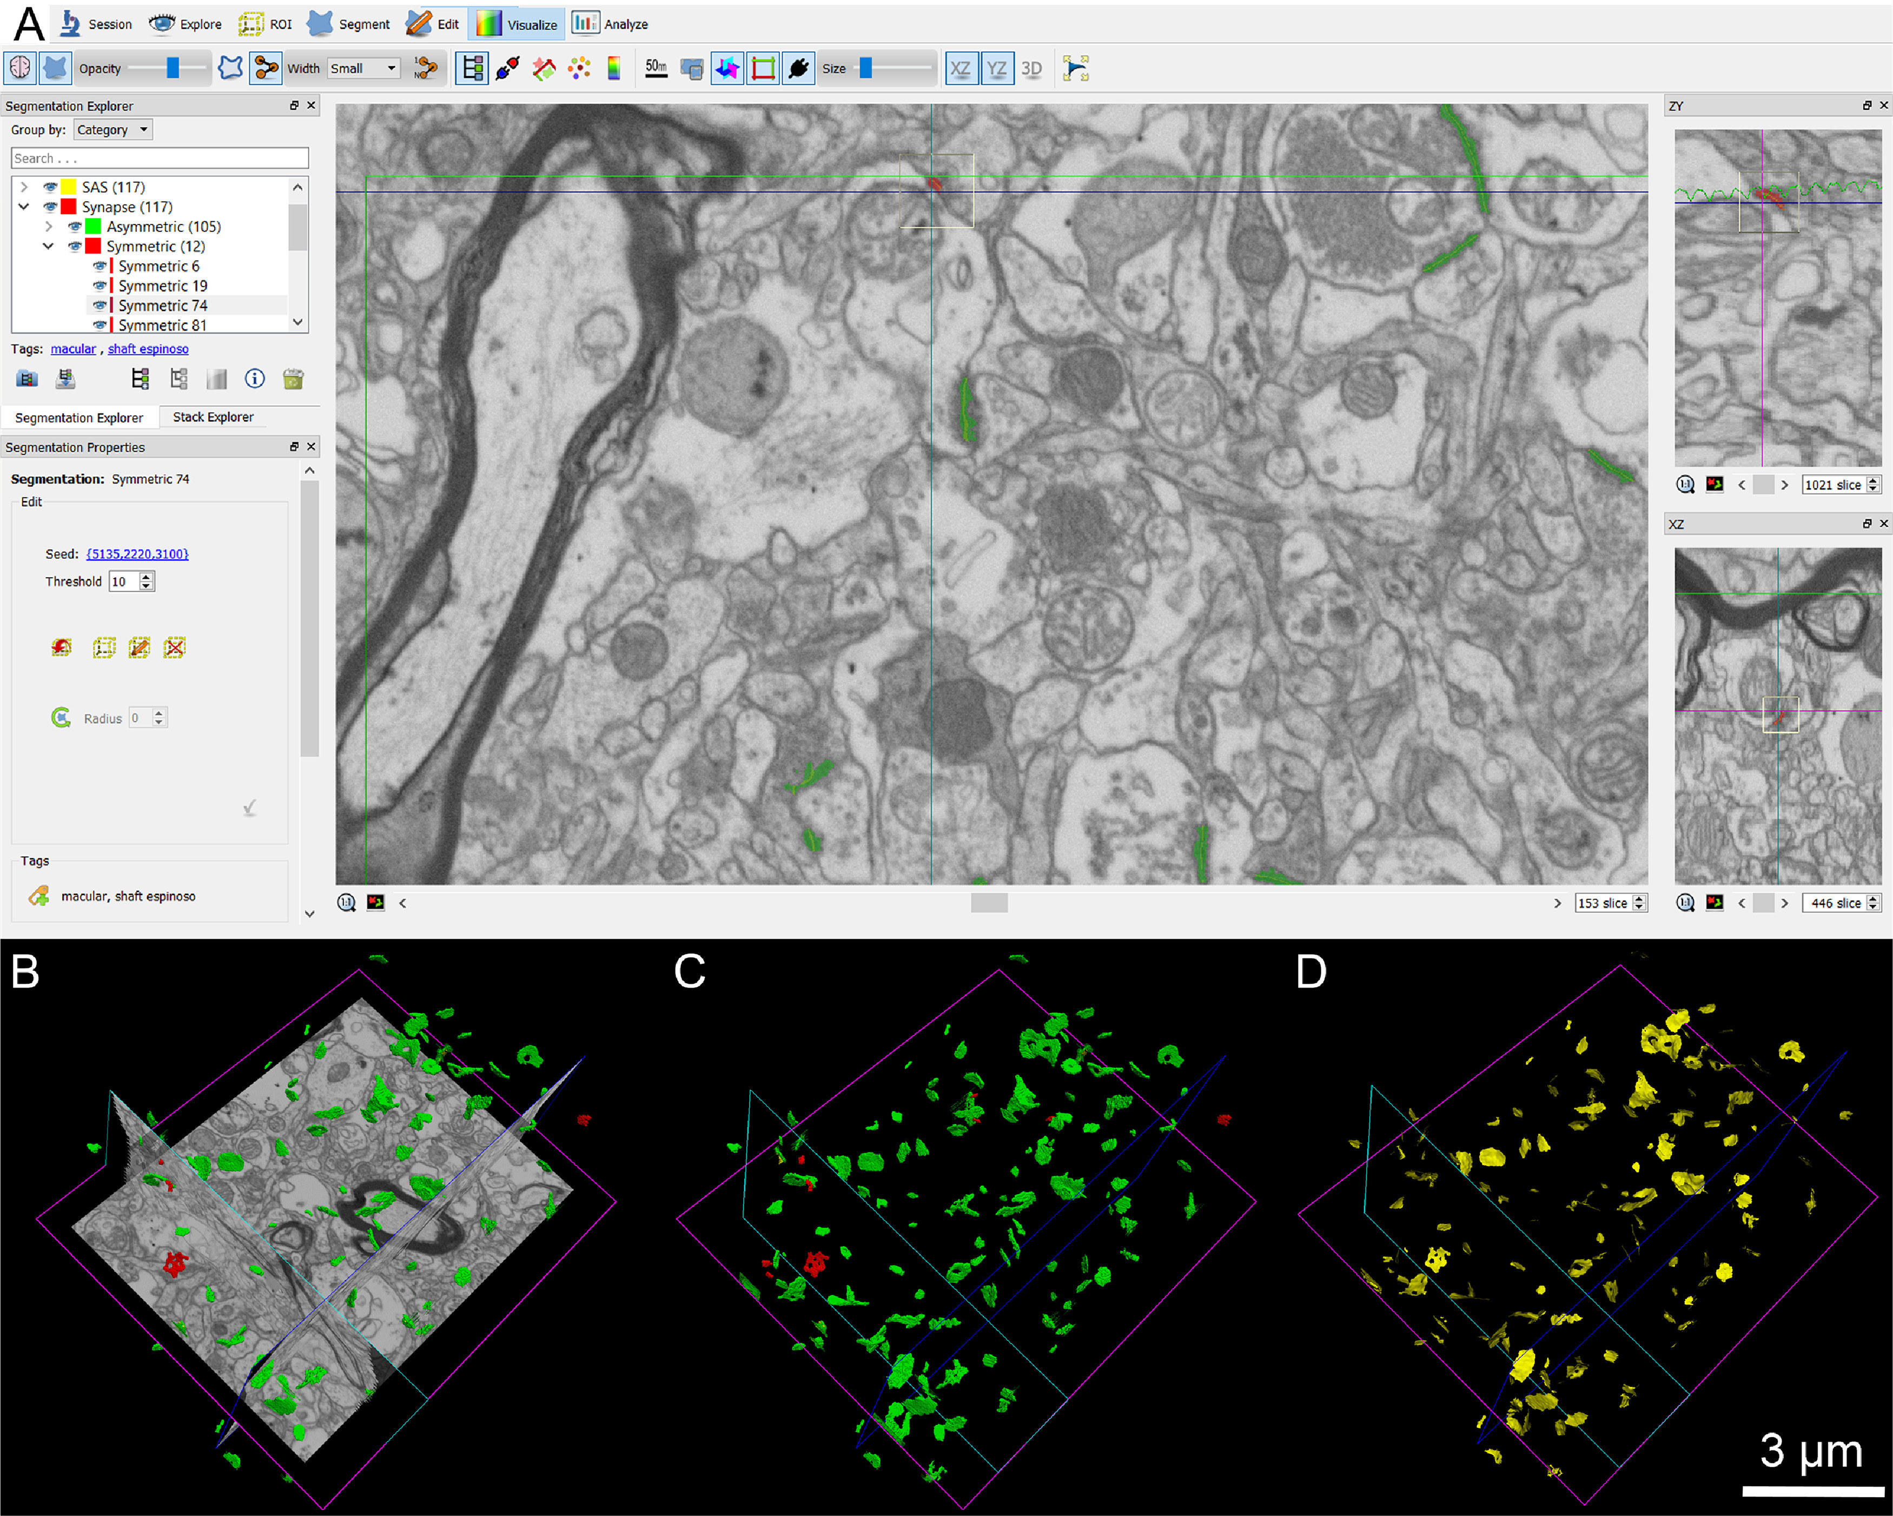
Task: Click the gray gradient square icon
Action: [216, 379]
